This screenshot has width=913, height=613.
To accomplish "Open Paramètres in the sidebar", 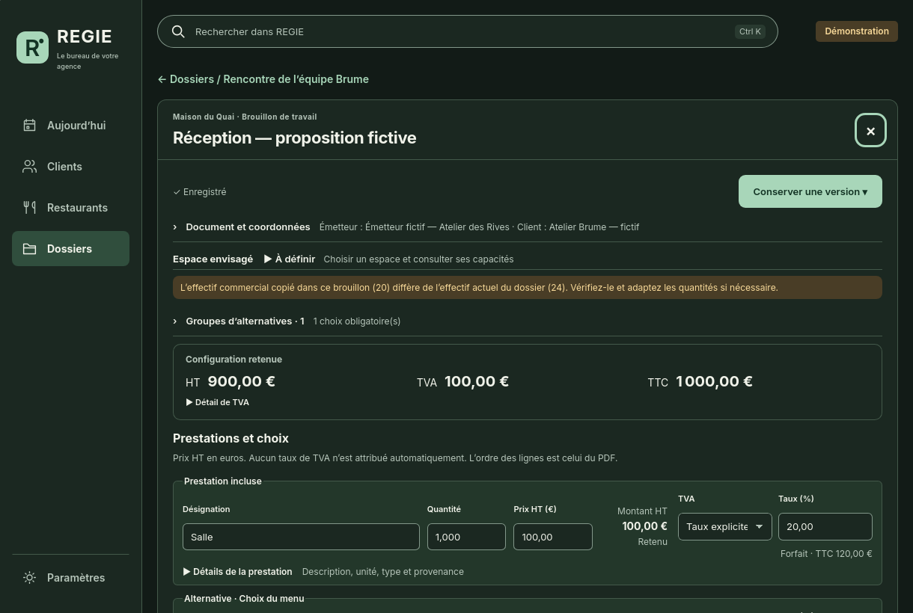I will click(x=70, y=578).
